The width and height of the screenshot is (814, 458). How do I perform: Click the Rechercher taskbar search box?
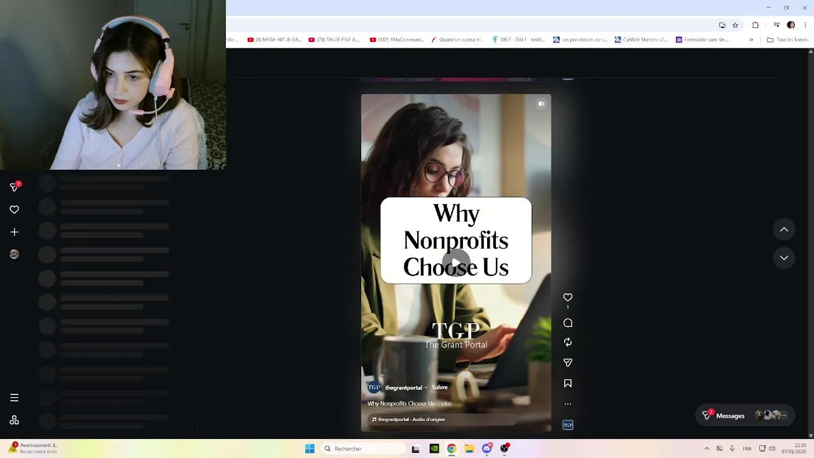tap(364, 448)
